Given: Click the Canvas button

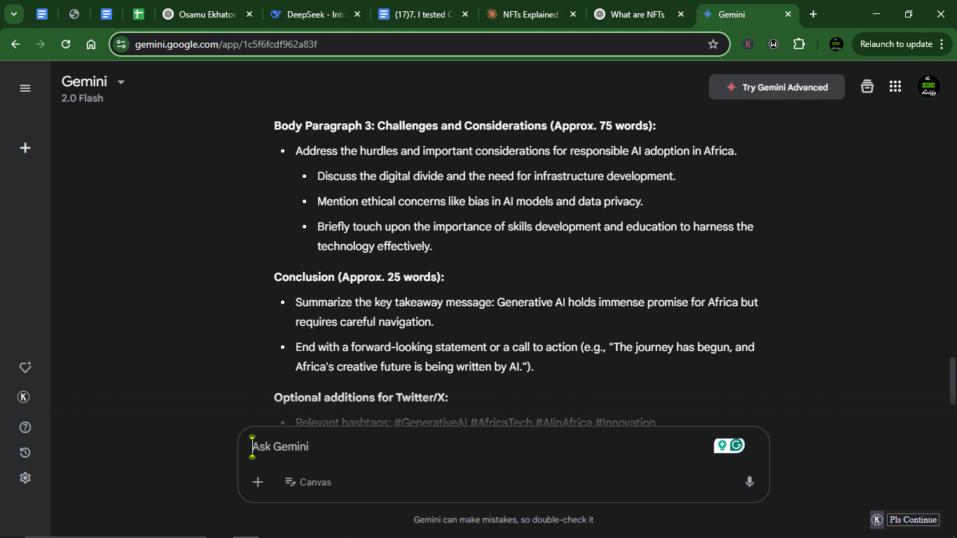Looking at the screenshot, I should click(x=308, y=482).
